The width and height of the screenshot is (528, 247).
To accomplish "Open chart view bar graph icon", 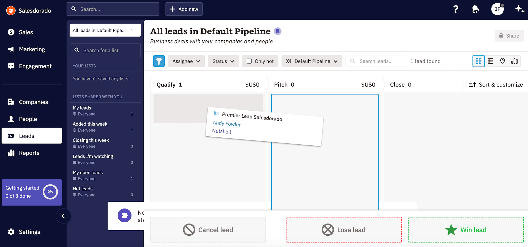I will tap(514, 61).
